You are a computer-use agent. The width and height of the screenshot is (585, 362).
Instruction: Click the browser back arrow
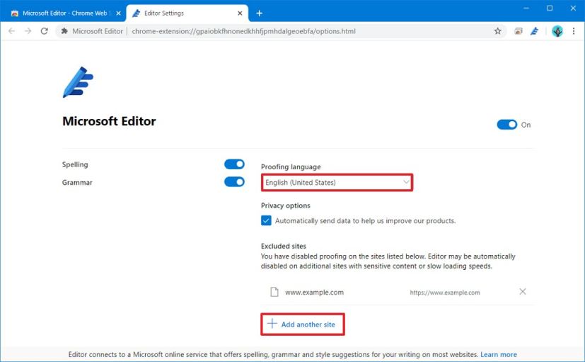pyautogui.click(x=11, y=31)
